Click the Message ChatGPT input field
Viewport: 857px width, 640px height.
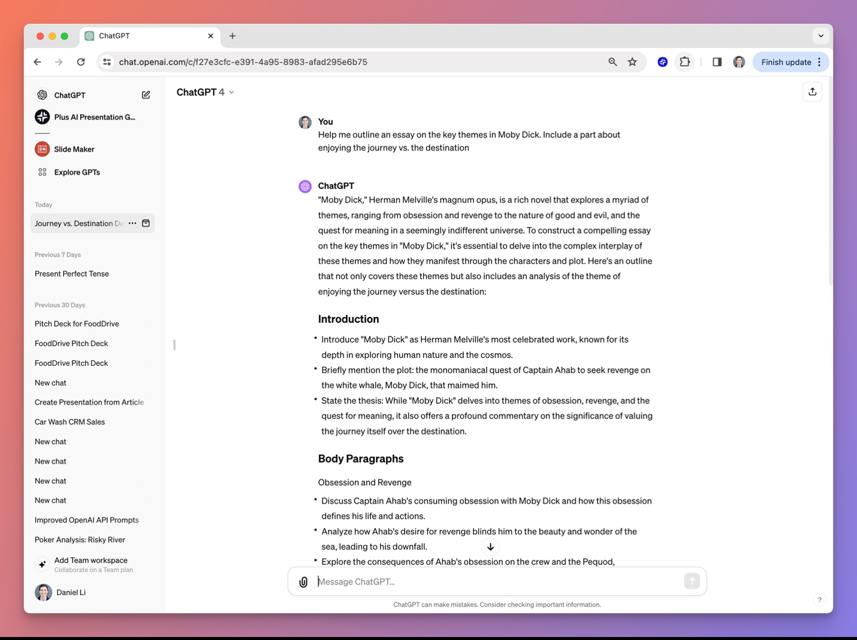click(x=497, y=581)
